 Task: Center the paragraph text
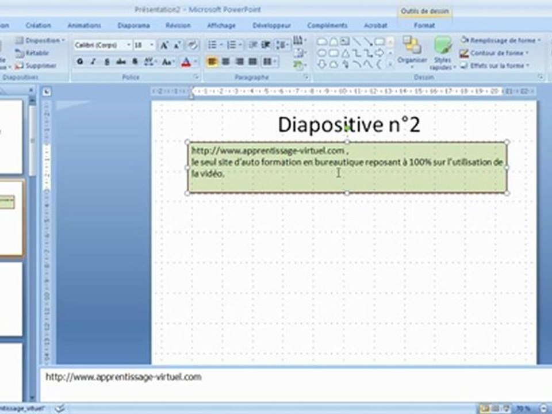click(225, 62)
